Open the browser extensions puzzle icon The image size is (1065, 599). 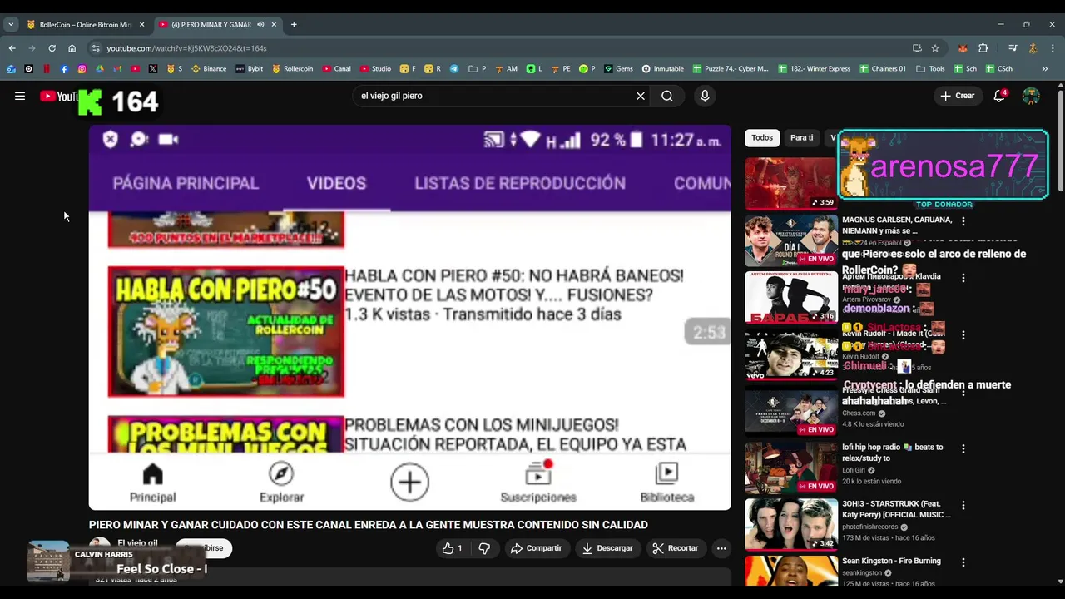(983, 48)
